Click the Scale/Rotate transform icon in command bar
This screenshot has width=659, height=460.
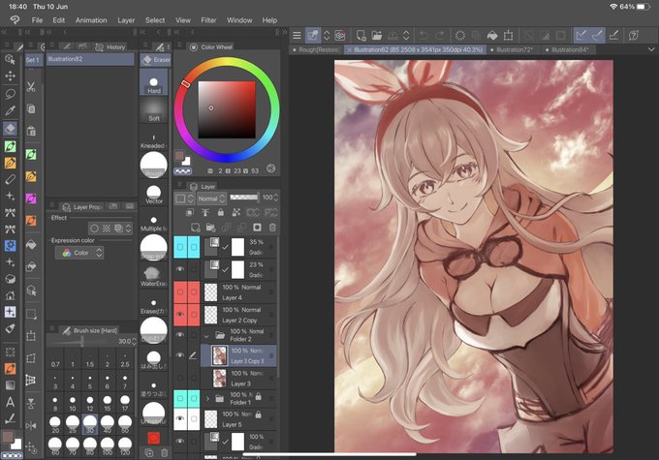tap(508, 35)
